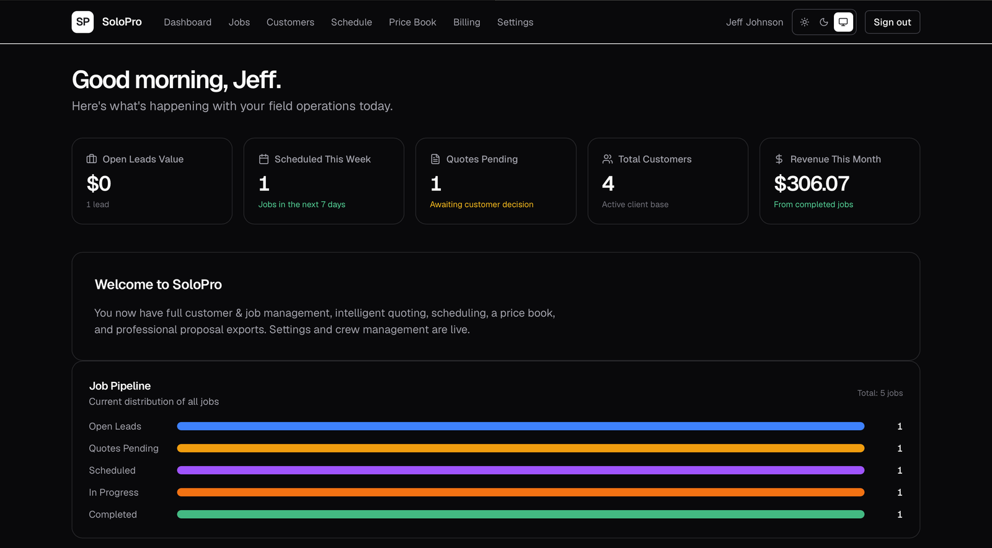The width and height of the screenshot is (992, 548).
Task: Click the $0 Open Leads value
Action: (x=99, y=183)
